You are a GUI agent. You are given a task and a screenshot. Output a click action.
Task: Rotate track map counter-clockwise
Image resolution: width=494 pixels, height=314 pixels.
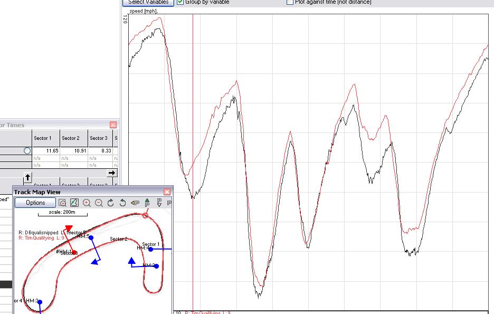click(x=122, y=203)
